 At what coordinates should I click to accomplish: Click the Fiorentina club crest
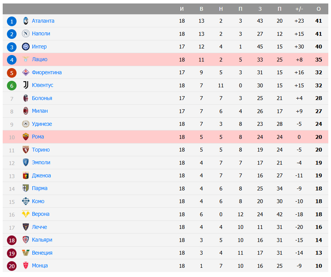click(x=26, y=72)
